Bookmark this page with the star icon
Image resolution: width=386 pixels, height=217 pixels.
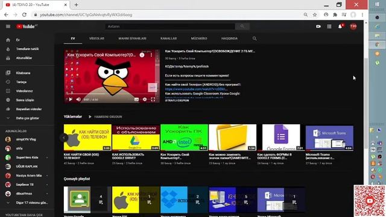click(x=315, y=14)
